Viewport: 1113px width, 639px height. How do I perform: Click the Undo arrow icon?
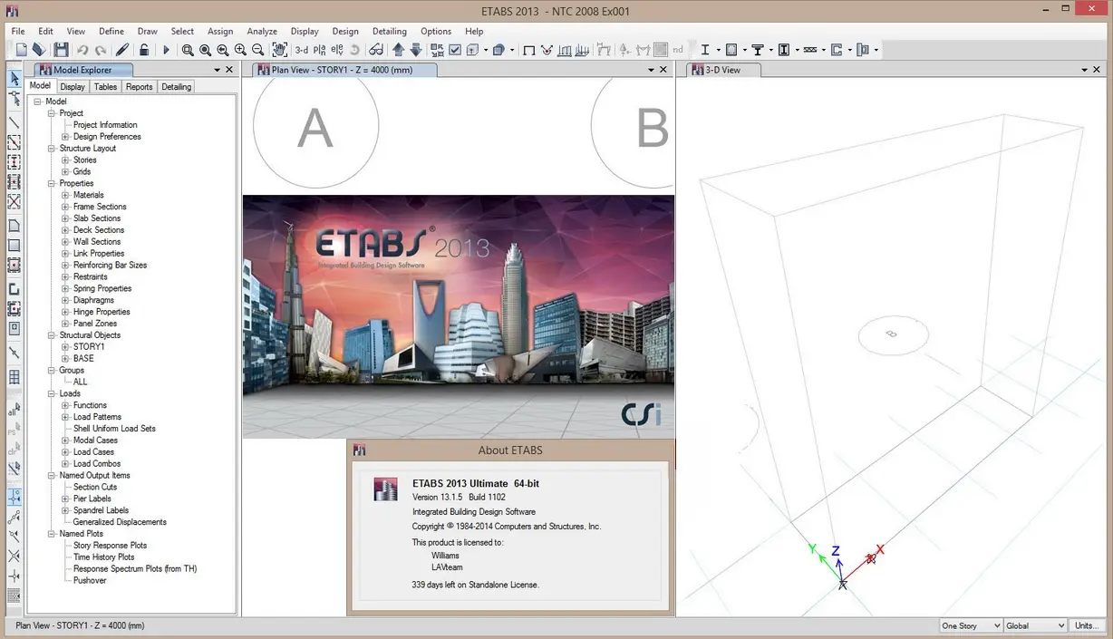(x=82, y=51)
